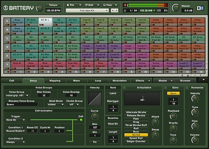Screen dimensions: 209x149
Task: Select the Geiger Counter articulation
Action: point(136,141)
